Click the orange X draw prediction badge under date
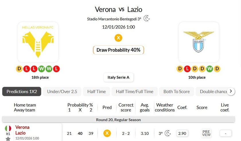This screenshot has height=141, width=241. 118,38
